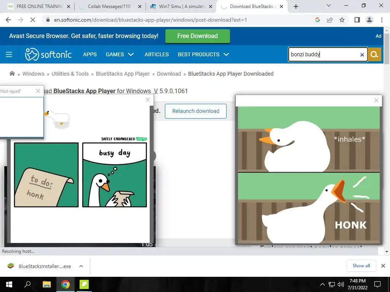390x292 pixels.
Task: Click Show all downloads
Action: click(361, 266)
